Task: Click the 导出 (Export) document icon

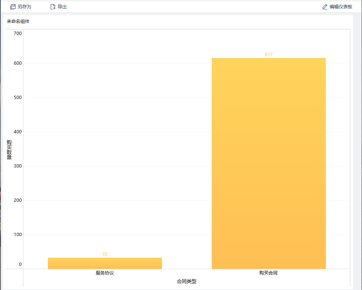Action: pos(53,7)
